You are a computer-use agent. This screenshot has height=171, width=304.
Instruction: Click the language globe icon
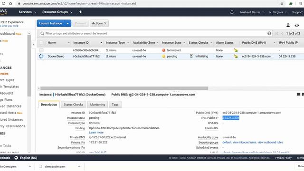(16, 158)
